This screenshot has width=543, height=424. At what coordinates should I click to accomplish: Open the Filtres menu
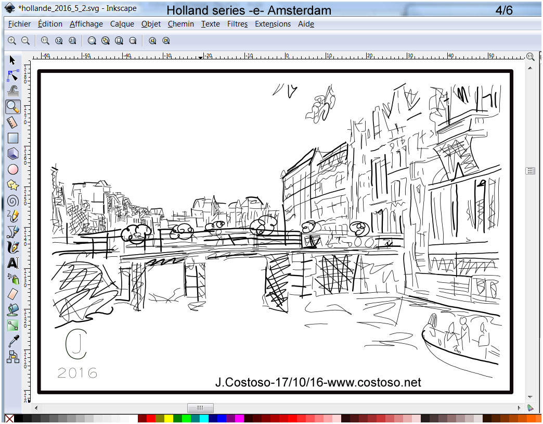click(237, 24)
